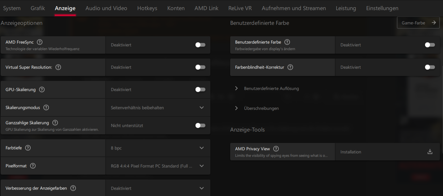Open the GPU-Skalierung help icon
The height and width of the screenshot is (196, 443).
pos(42,89)
